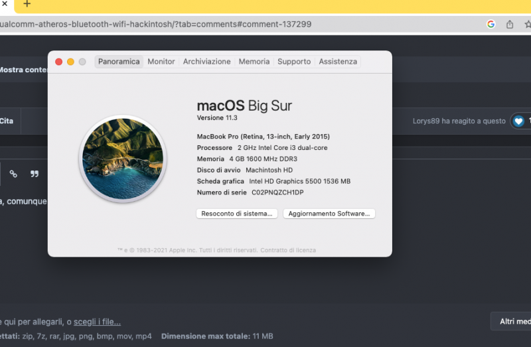Click 2 GHz Intel Core i3 processor text
Screen dimensions: 531x347
283,147
